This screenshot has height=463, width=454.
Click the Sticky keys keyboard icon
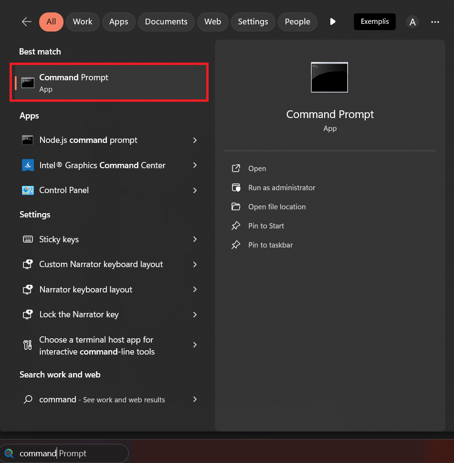tap(28, 239)
